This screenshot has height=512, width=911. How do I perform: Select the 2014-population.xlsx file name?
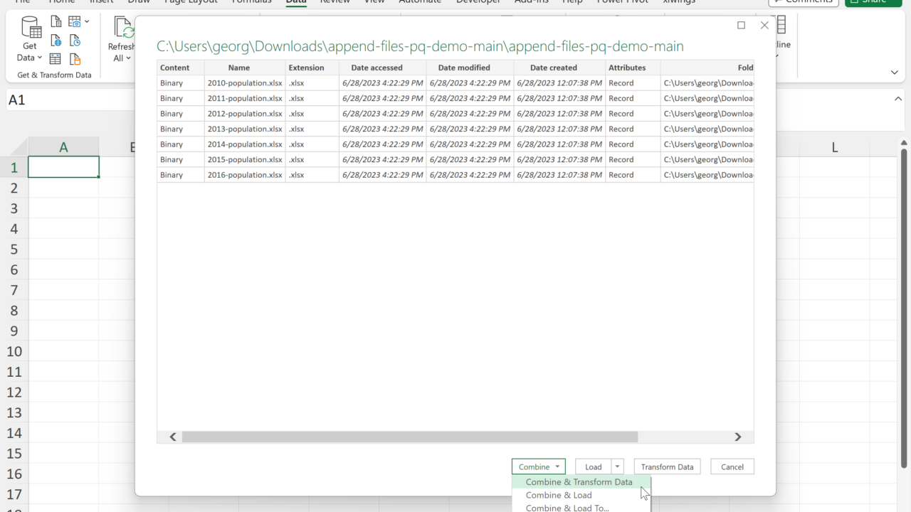coord(245,144)
